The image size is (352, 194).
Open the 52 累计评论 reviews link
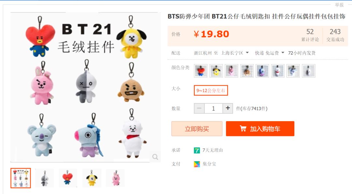(x=310, y=35)
